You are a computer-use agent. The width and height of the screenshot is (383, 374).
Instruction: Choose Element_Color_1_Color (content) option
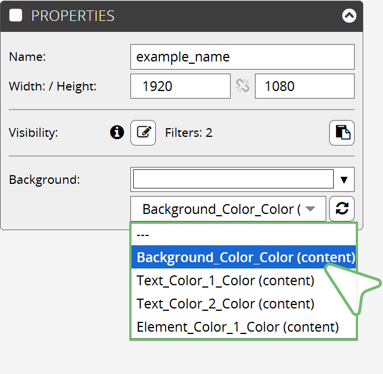tap(243, 326)
